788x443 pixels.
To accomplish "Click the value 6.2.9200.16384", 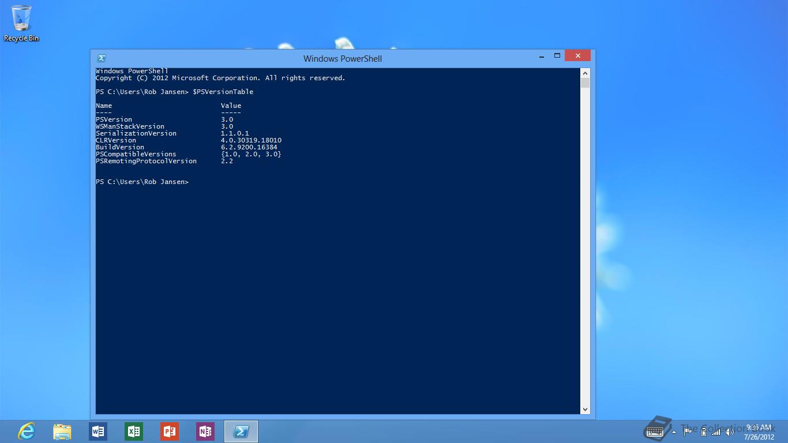I will (x=249, y=147).
